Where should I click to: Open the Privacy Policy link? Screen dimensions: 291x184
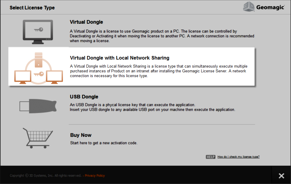tap(95, 175)
